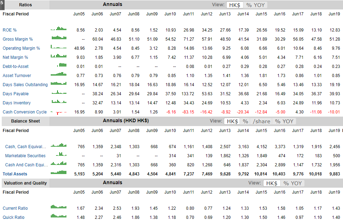The height and width of the screenshot is (222, 343).
Task: Click the Gross Margin % sparkline chart
Action: [59, 38]
